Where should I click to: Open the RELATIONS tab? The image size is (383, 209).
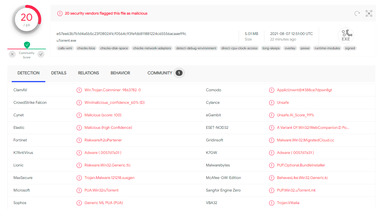(89, 73)
